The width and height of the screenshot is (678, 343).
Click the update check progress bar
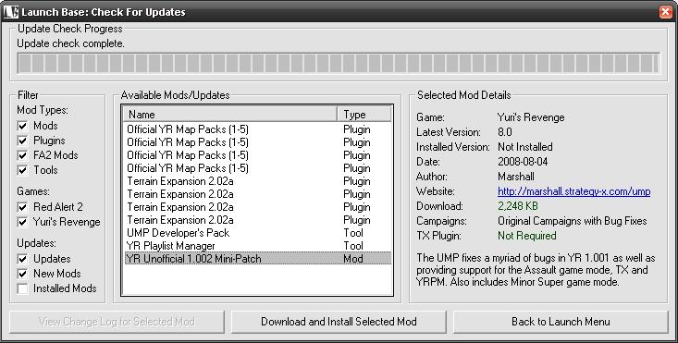click(339, 63)
